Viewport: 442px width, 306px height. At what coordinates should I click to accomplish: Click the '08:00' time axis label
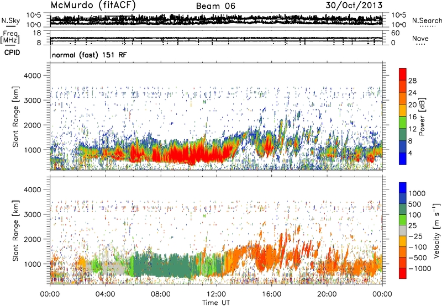(160, 294)
